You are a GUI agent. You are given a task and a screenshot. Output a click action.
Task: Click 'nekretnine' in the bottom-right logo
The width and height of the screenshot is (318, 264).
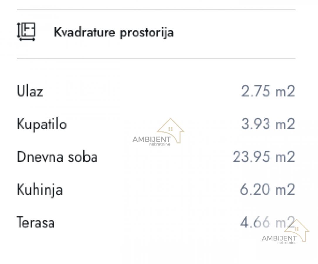[287, 243]
